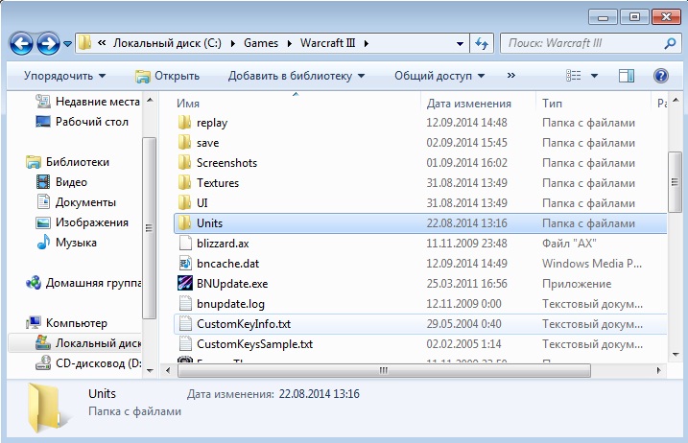The width and height of the screenshot is (688, 443).
Task: Click Warcraft III breadcrumb
Action: (327, 43)
